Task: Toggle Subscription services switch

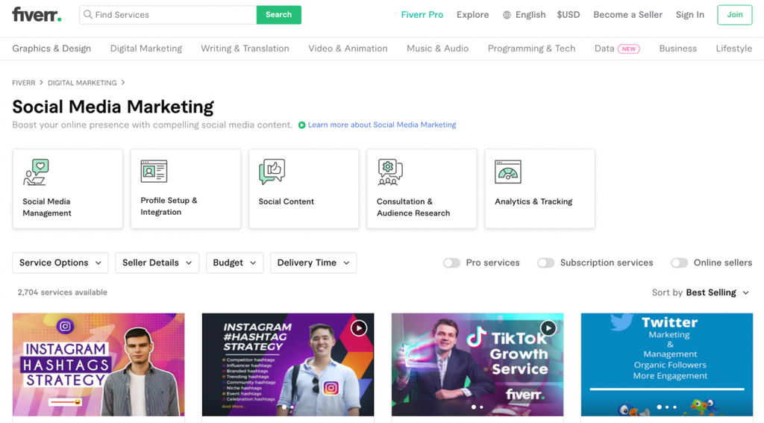Action: pos(545,263)
